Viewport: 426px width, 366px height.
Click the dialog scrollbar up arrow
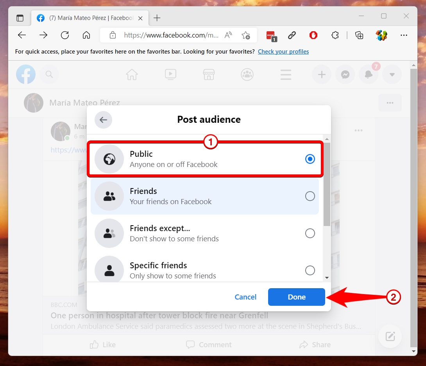point(327,139)
